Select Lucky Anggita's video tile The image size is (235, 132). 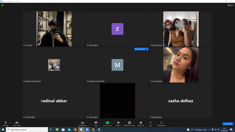pyautogui.click(x=181, y=65)
